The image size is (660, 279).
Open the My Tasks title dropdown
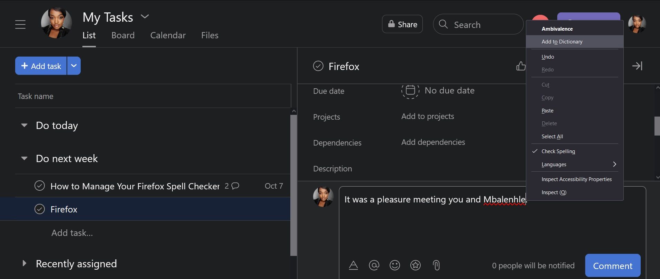[145, 17]
